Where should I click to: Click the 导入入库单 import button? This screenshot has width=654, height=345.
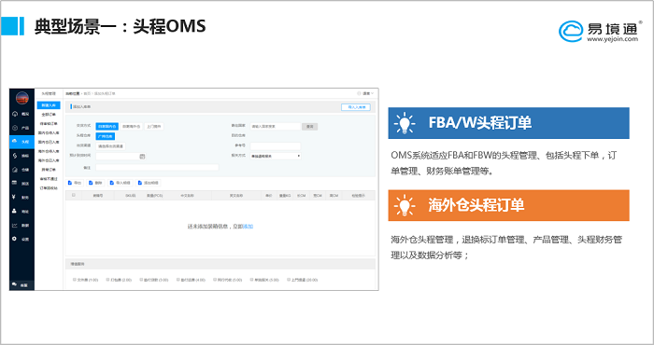point(356,107)
